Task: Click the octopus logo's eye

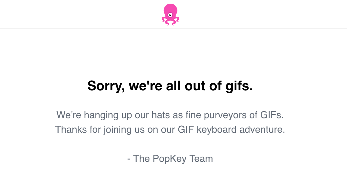Action: tap(170, 15)
